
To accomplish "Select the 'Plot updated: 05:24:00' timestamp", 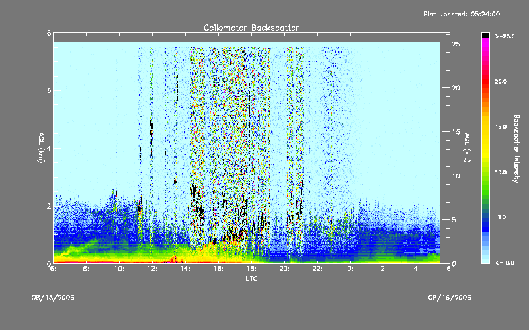I will tap(462, 14).
